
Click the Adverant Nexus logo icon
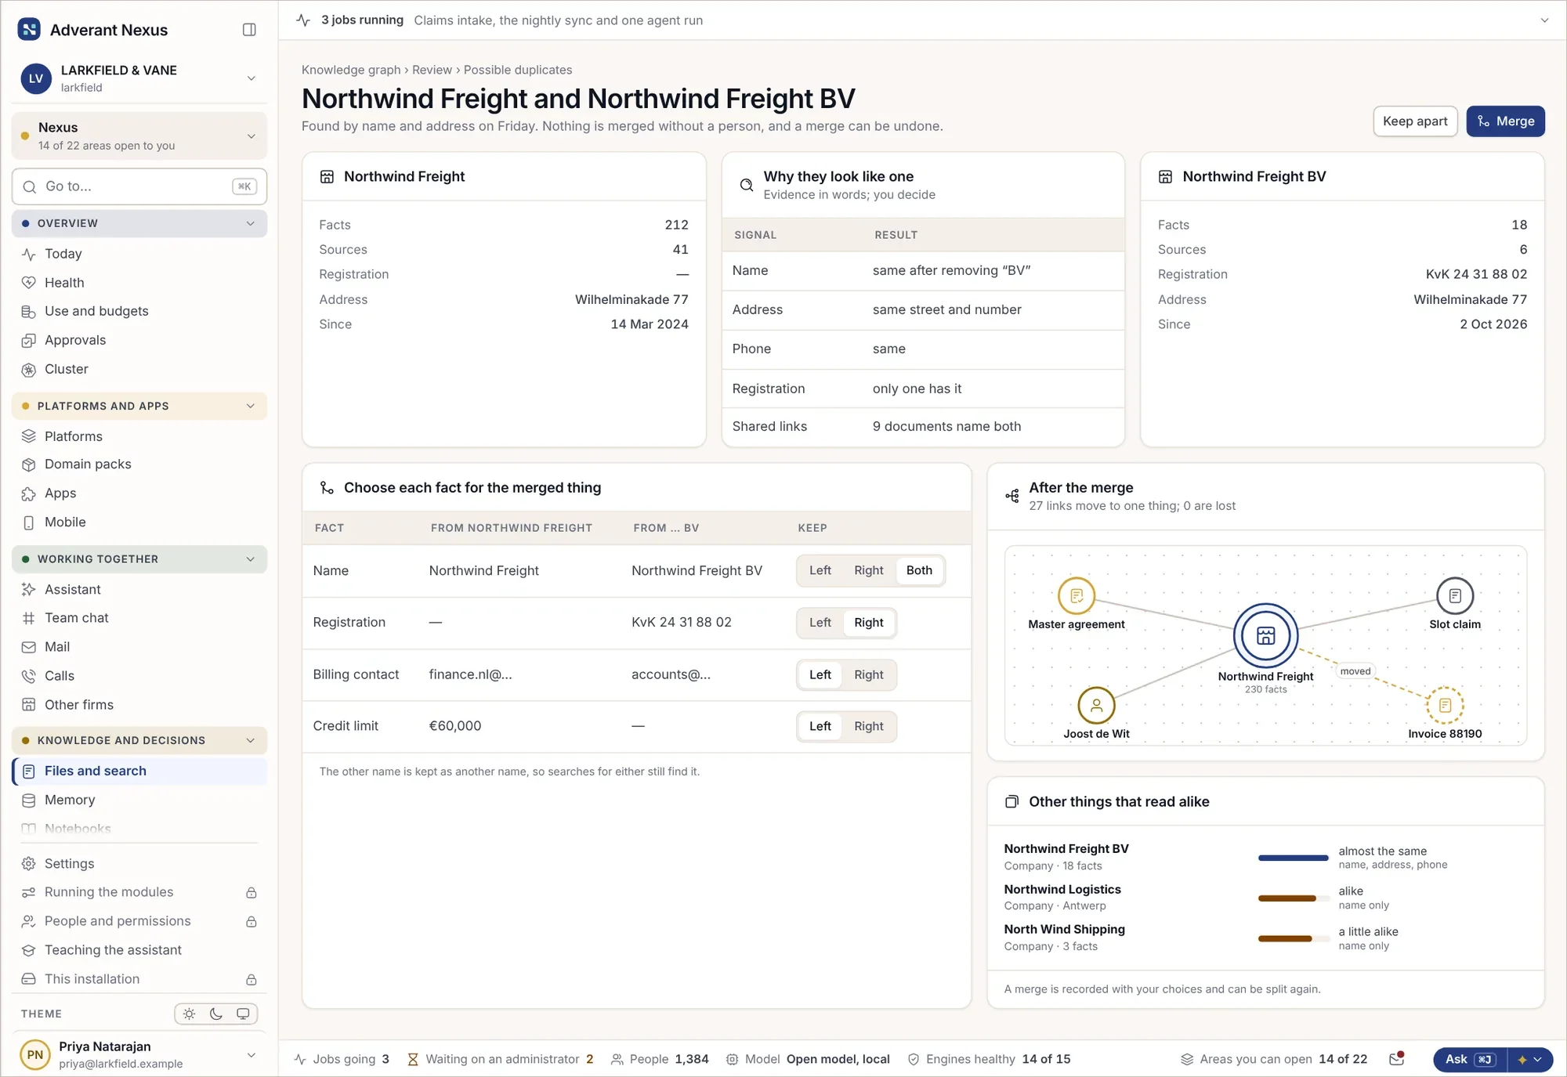[29, 30]
